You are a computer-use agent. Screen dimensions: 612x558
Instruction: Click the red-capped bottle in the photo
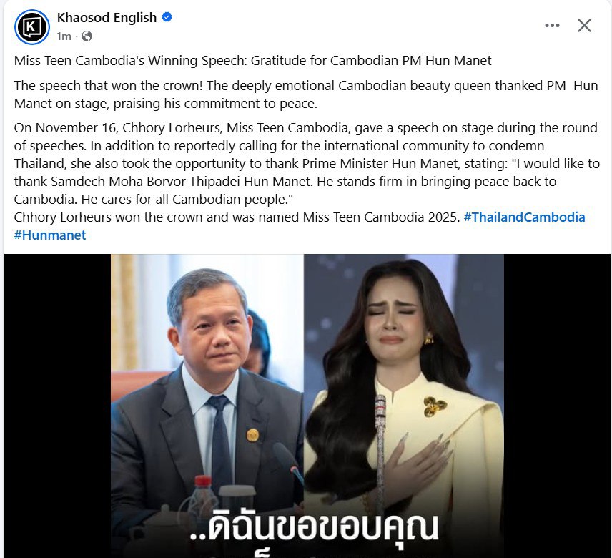pyautogui.click(x=202, y=493)
